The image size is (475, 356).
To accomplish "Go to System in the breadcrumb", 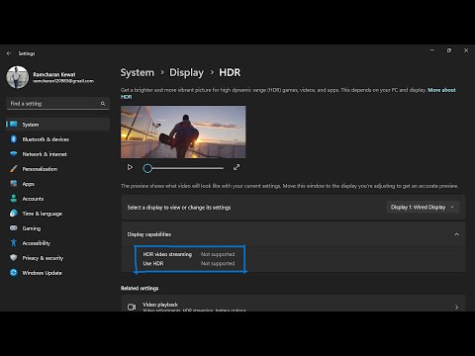I will (x=137, y=72).
